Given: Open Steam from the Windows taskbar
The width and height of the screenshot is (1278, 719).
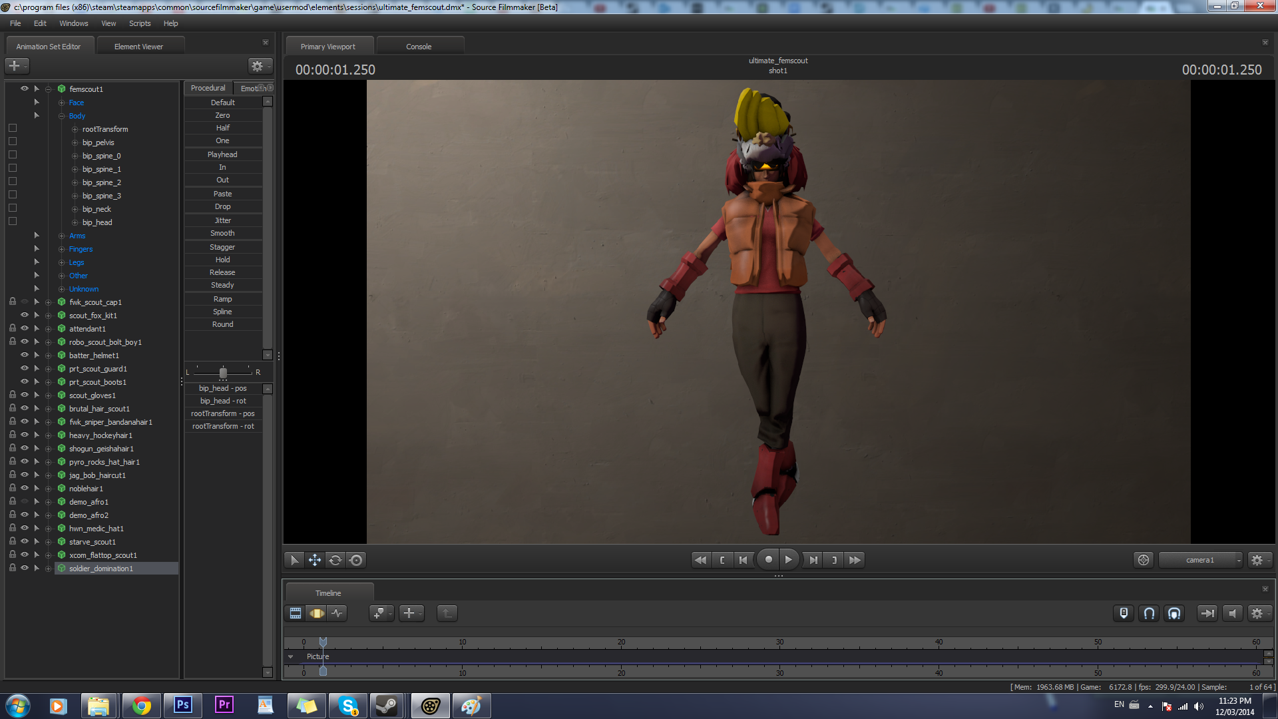Looking at the screenshot, I should click(x=387, y=705).
